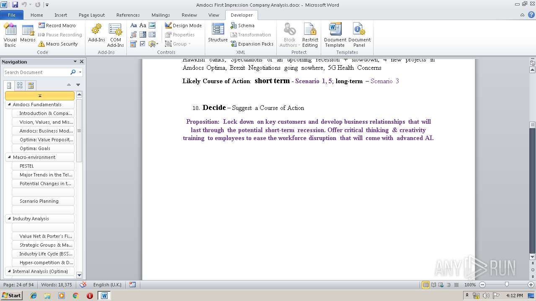Switch to Web Layout view

[441, 285]
